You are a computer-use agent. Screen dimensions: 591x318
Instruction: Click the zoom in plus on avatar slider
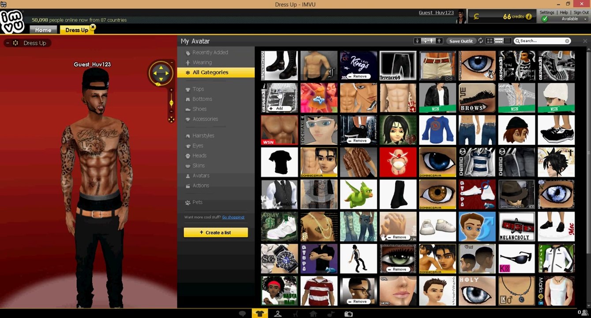point(171,90)
